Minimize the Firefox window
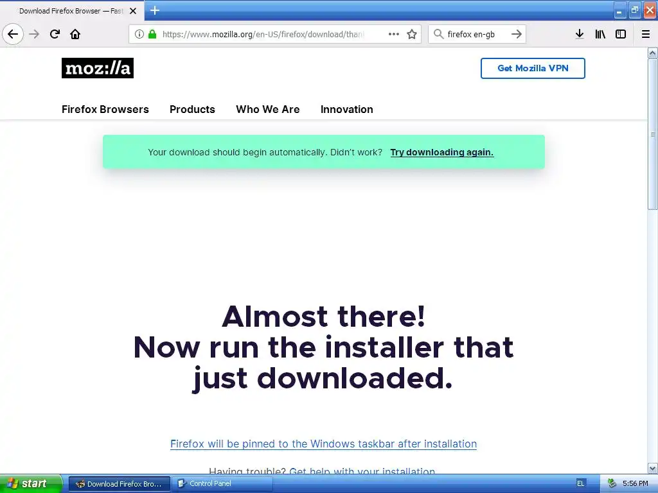Viewport: 658px width, 493px height. [619, 10]
